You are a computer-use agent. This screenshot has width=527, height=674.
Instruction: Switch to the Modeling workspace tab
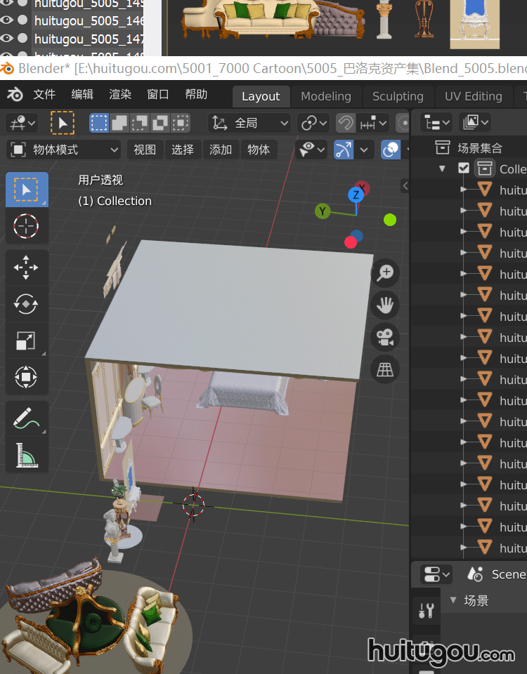click(x=325, y=96)
